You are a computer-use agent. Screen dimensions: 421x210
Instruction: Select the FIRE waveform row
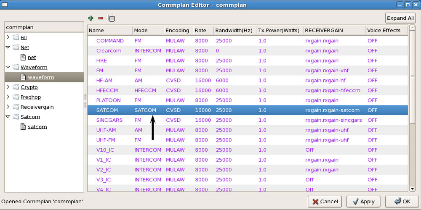pyautogui.click(x=248, y=60)
